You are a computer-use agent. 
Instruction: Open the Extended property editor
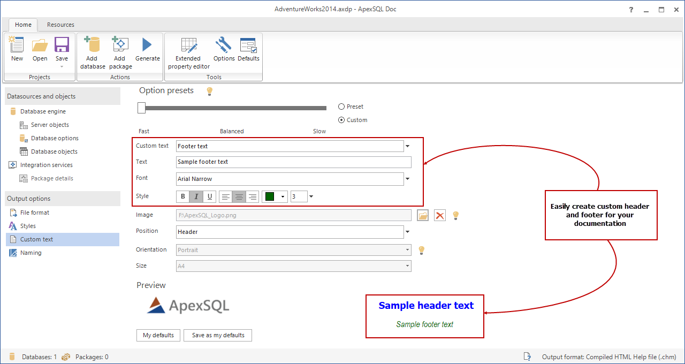188,45
